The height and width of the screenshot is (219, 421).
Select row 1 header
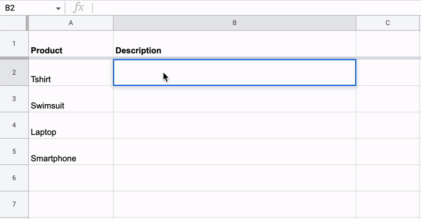14,44
